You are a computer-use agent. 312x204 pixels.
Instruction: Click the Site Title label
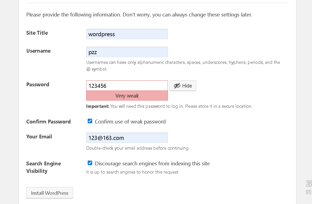pyautogui.click(x=37, y=33)
